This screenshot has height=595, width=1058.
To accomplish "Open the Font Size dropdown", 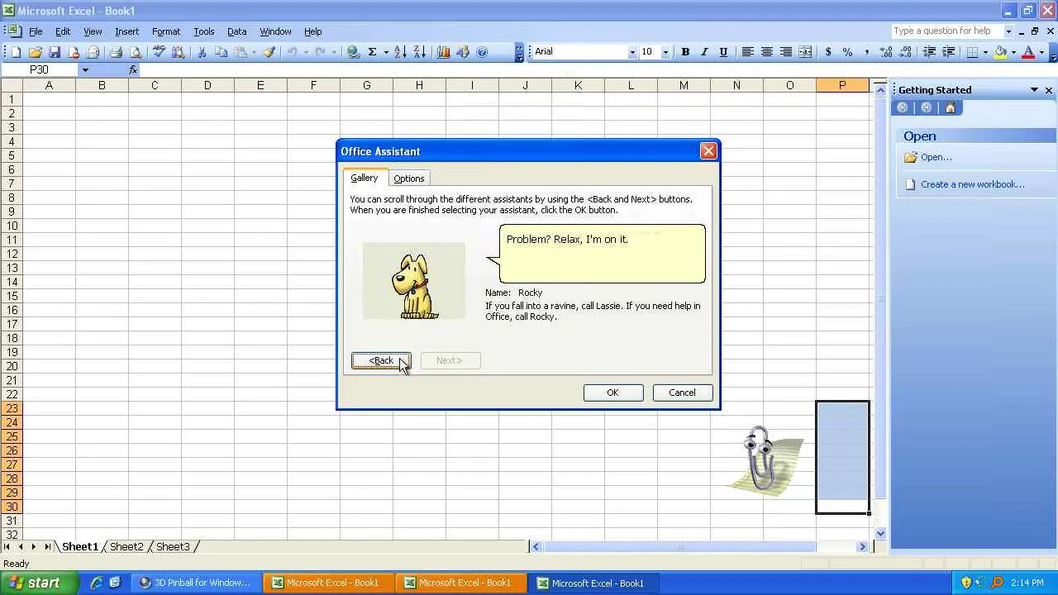I will pos(665,52).
